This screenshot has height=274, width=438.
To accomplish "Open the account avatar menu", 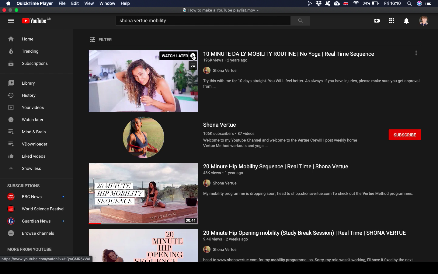I will coord(424,21).
